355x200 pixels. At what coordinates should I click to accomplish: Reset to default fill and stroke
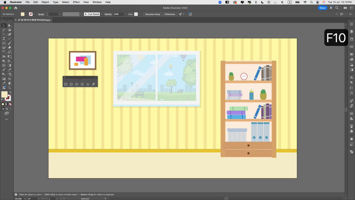2,100
